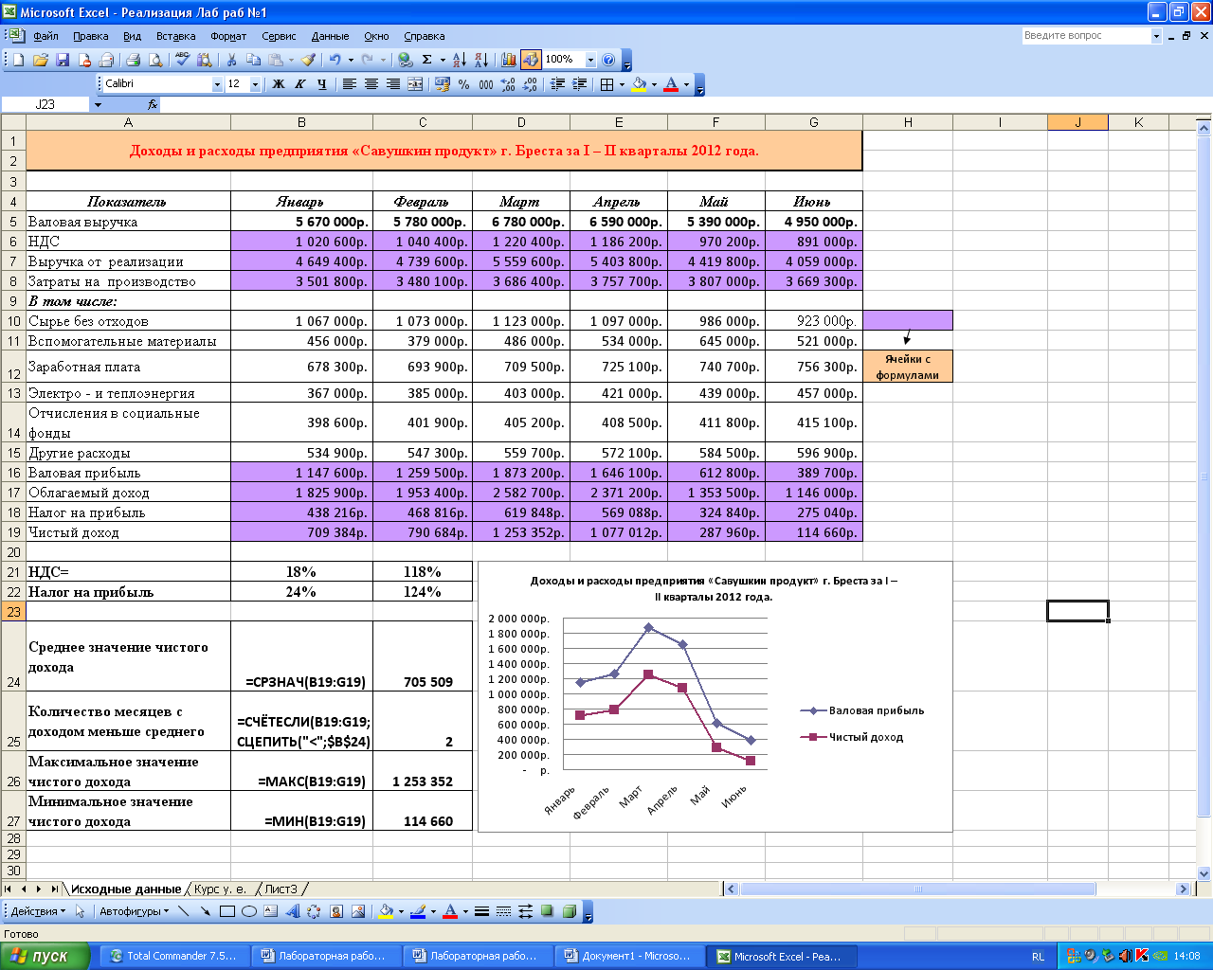
Task: Open the Файл menu
Action: pyautogui.click(x=45, y=36)
